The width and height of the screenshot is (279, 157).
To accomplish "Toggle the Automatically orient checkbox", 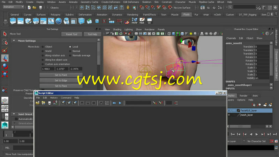I will click(x=16, y=119).
